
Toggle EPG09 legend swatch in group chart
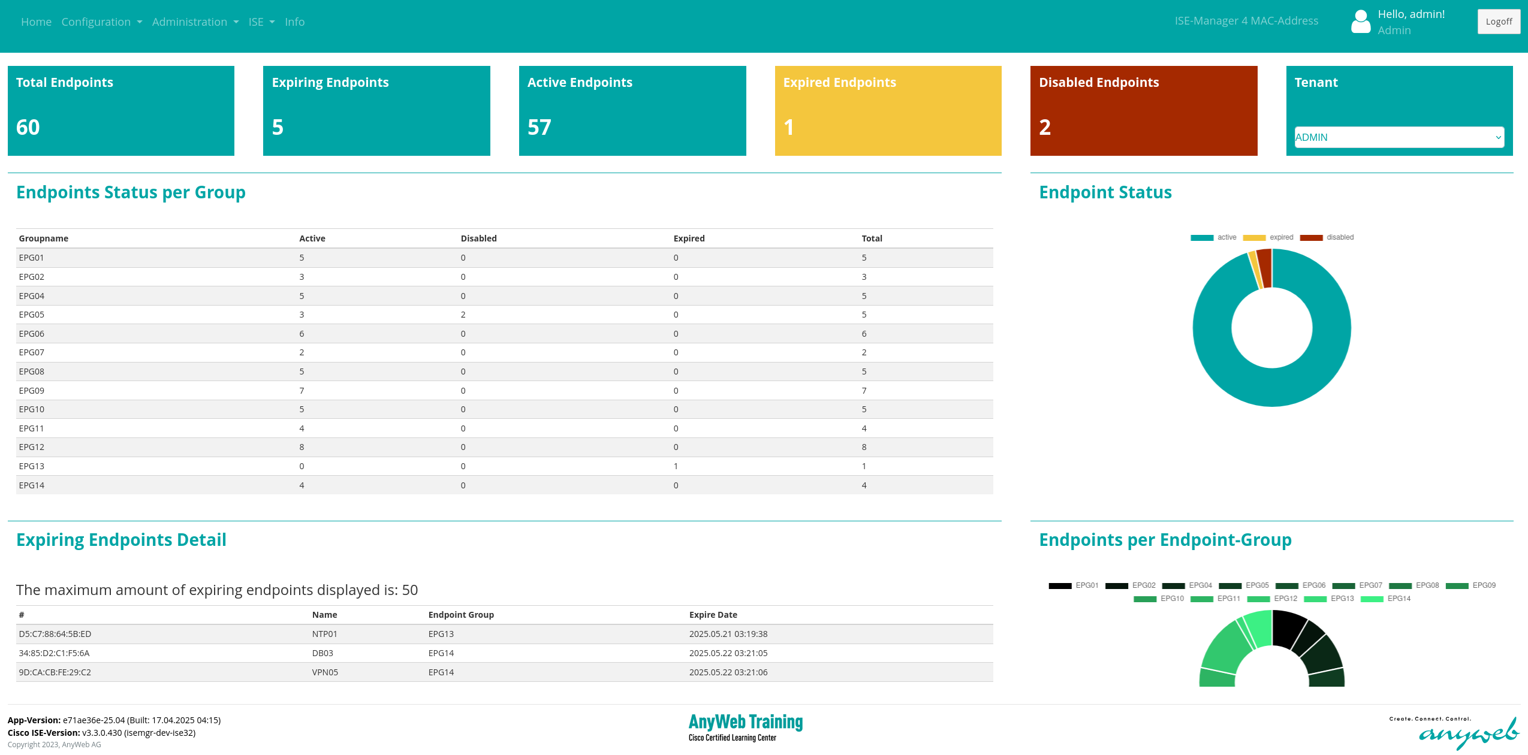[x=1457, y=585]
